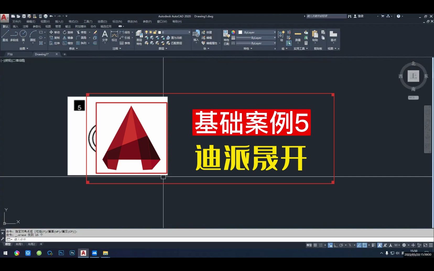The height and width of the screenshot is (271, 434).
Task: Switch to the 布局1 layout tab
Action: click(19, 244)
